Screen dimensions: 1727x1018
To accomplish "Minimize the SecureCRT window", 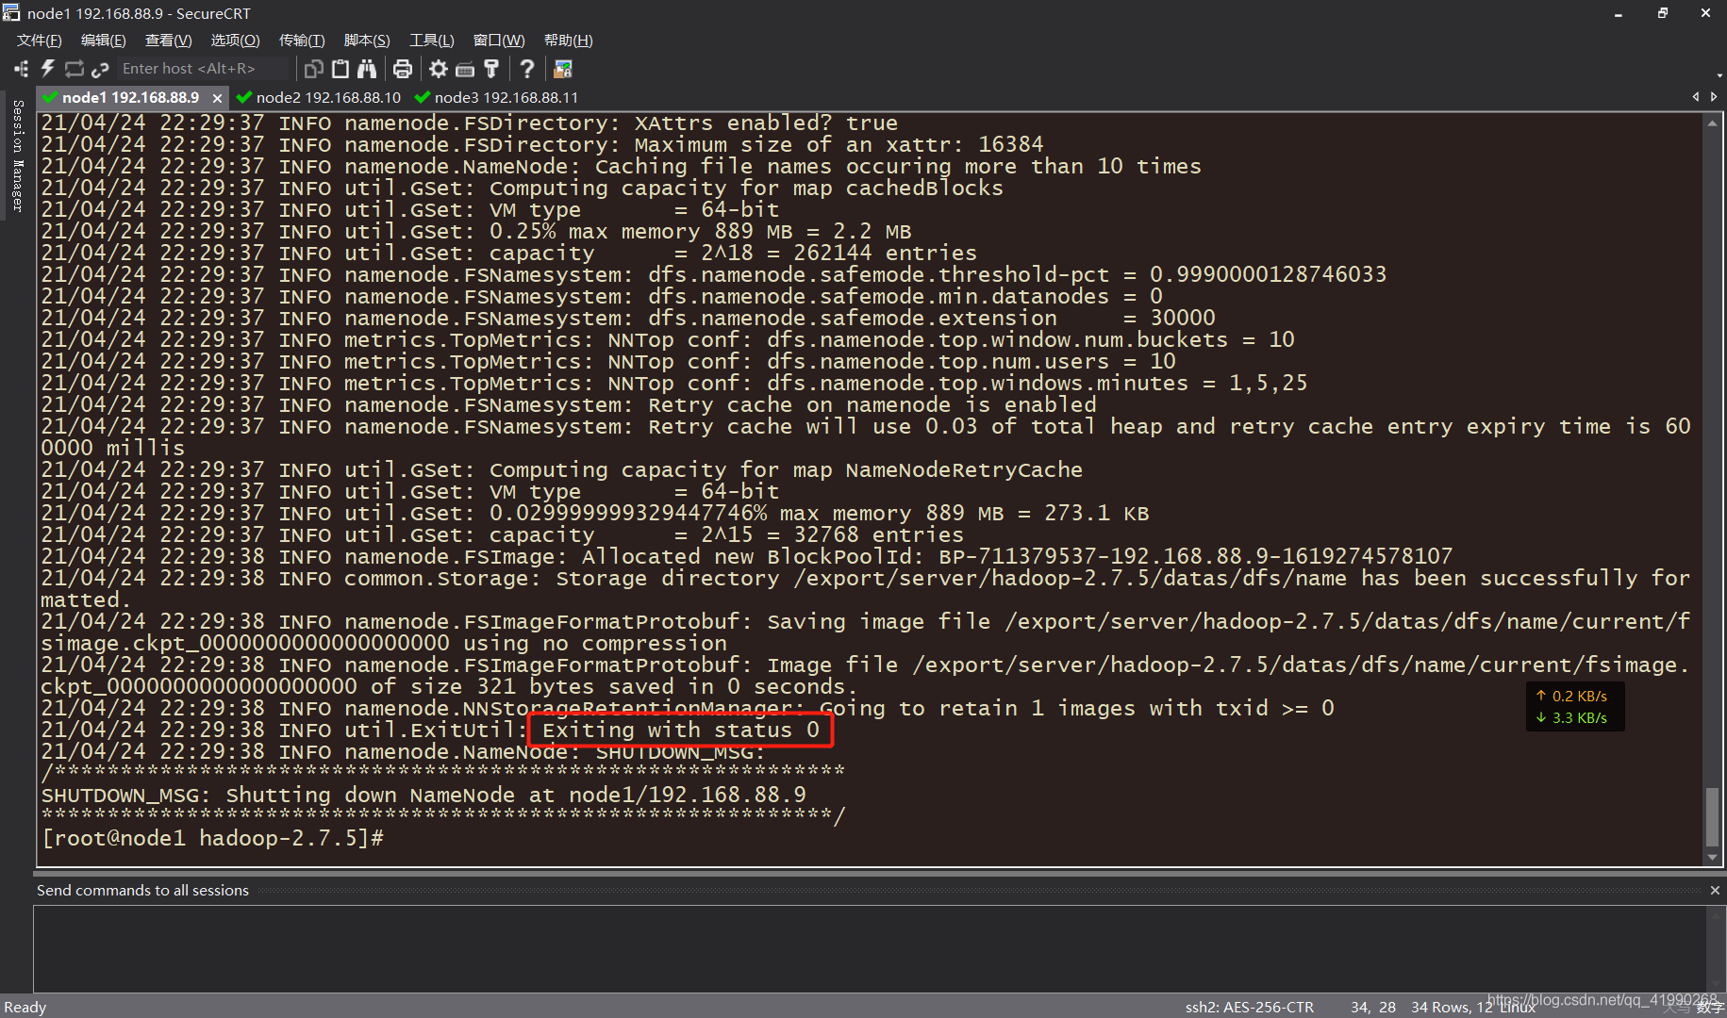I will pos(1619,13).
